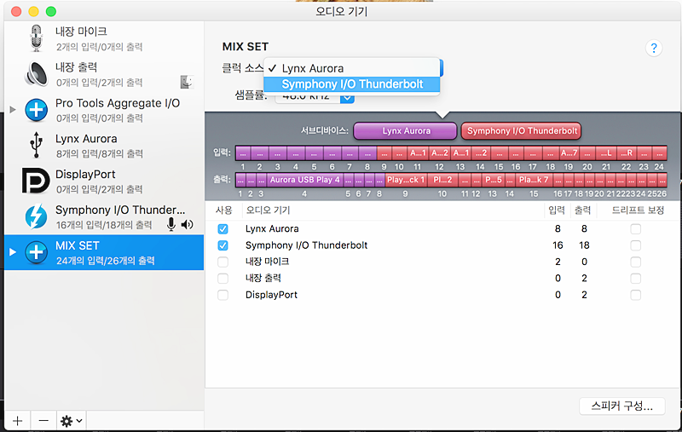This screenshot has height=432, width=682.
Task: Click the 18 output count for Symphony row
Action: tap(584, 245)
